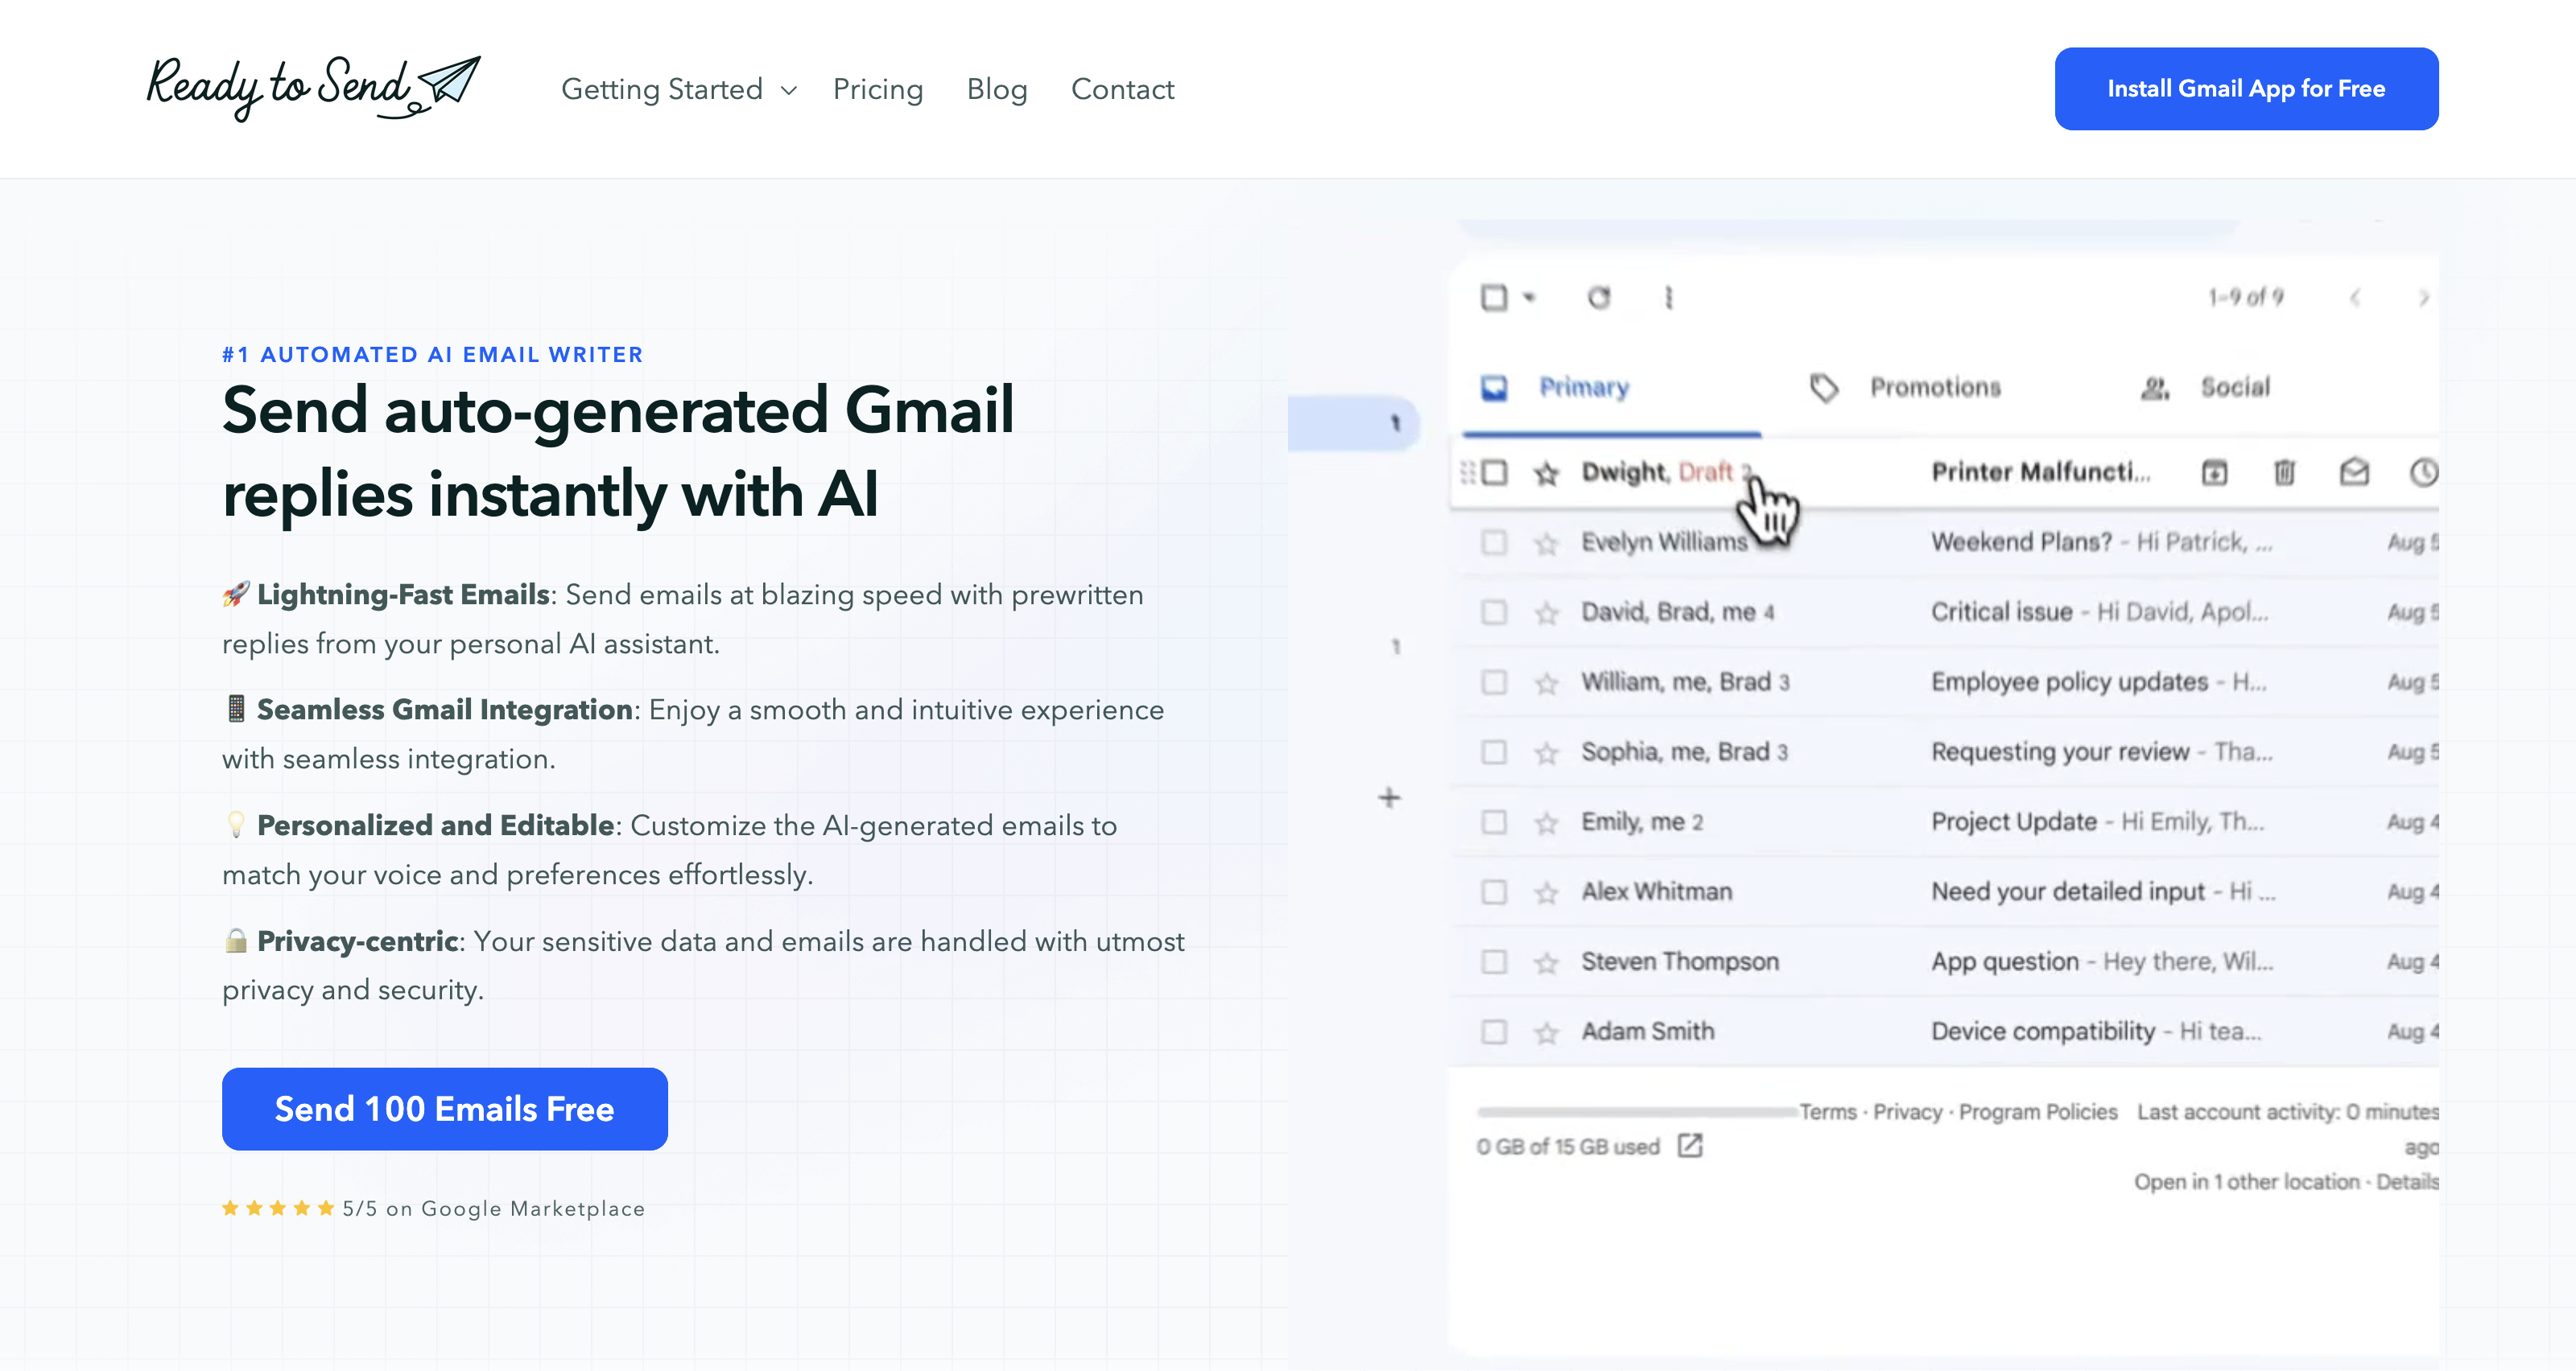Screen dimensions: 2576x1371
Task: Open the App question email
Action: [x=2005, y=961]
